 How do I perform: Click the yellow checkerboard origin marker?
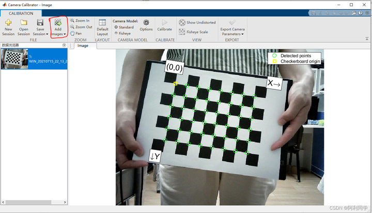coord(175,84)
